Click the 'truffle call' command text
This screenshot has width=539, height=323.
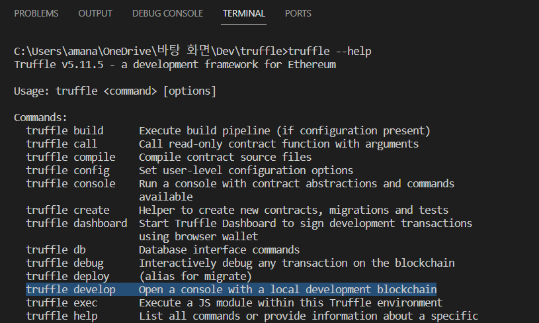pyautogui.click(x=62, y=144)
